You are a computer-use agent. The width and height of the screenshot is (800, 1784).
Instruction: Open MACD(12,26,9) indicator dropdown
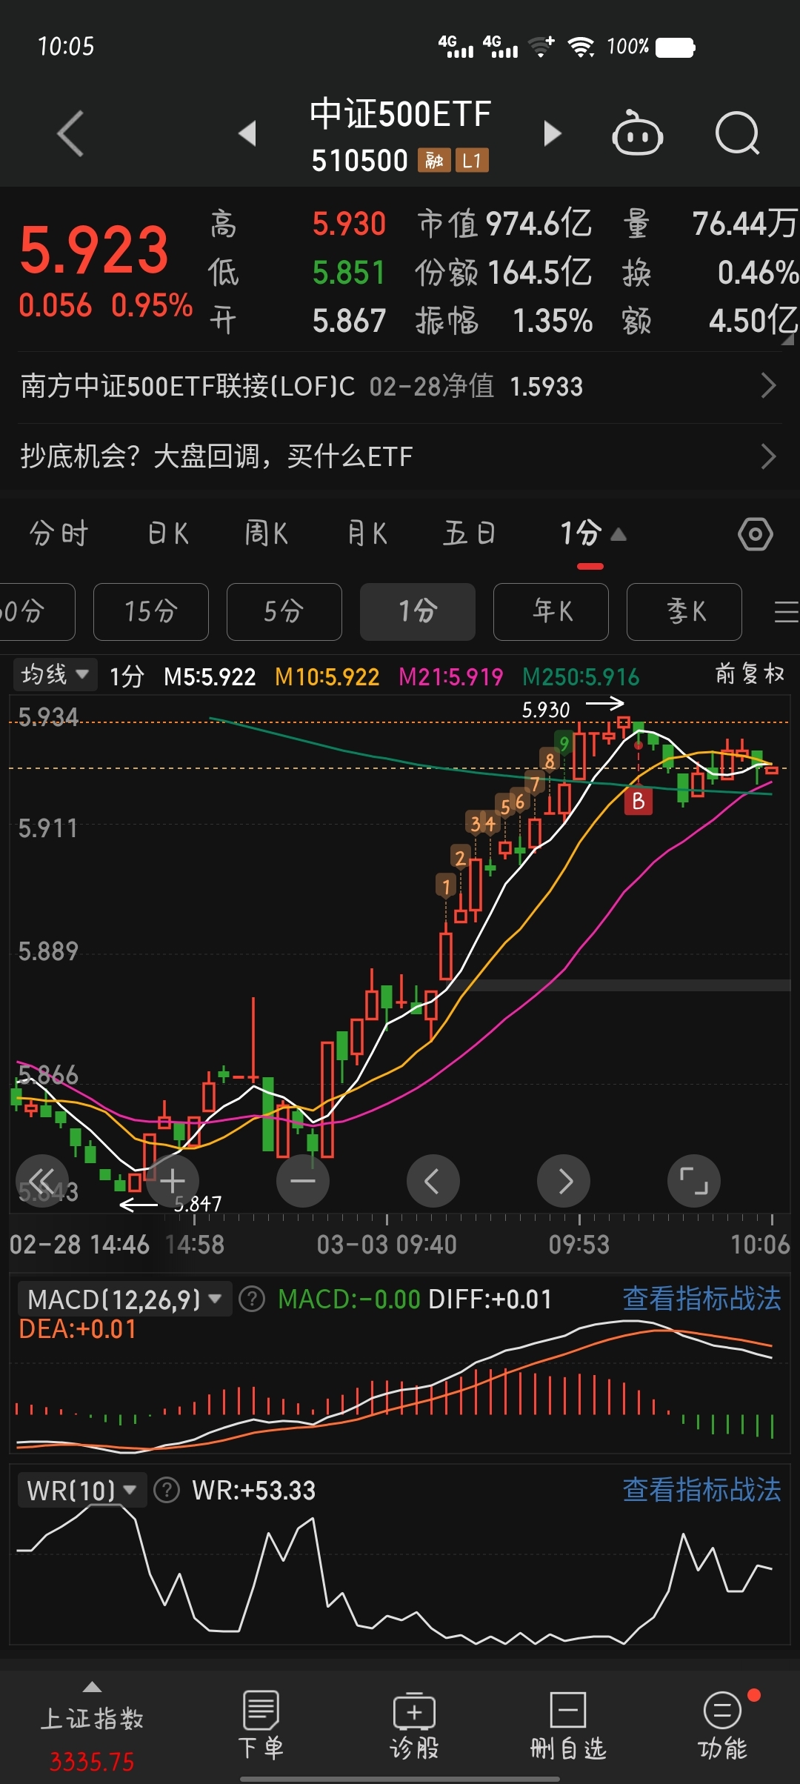pos(124,1299)
